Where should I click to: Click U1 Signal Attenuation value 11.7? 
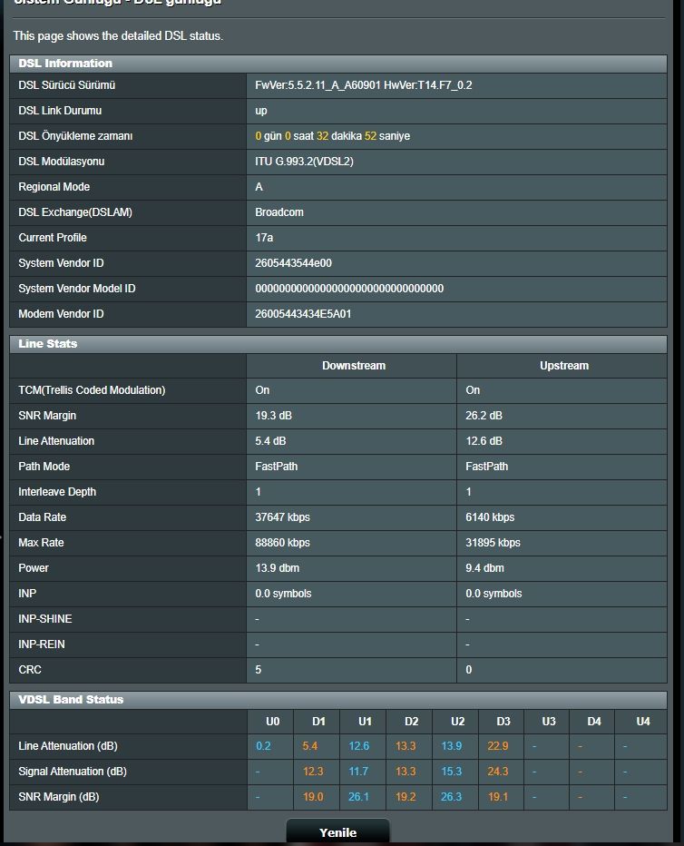358,771
